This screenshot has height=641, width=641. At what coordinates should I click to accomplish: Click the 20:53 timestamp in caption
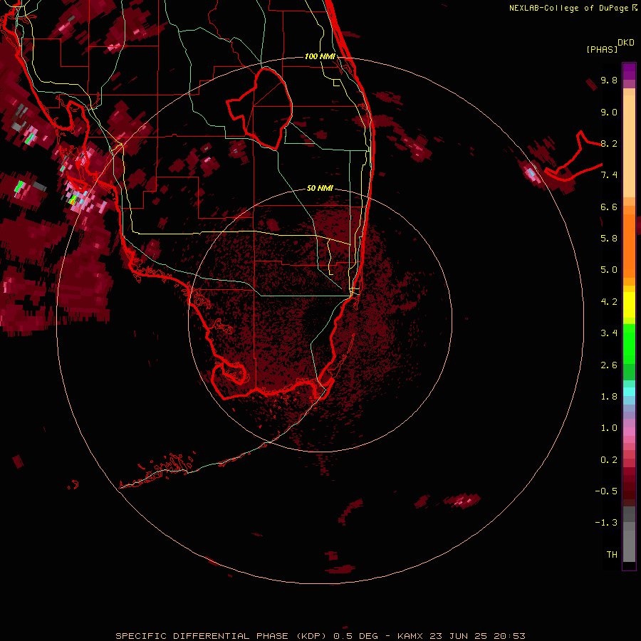tap(509, 636)
